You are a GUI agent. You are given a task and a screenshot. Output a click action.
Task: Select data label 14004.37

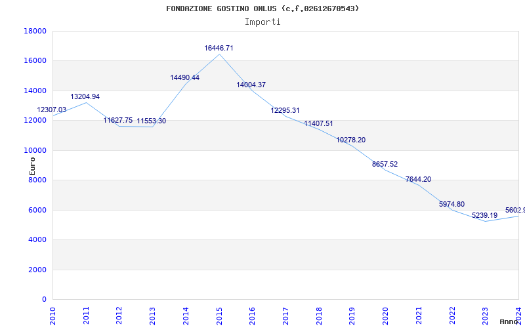251,85
